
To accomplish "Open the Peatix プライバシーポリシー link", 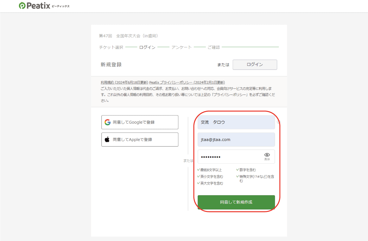I will 187,83.
